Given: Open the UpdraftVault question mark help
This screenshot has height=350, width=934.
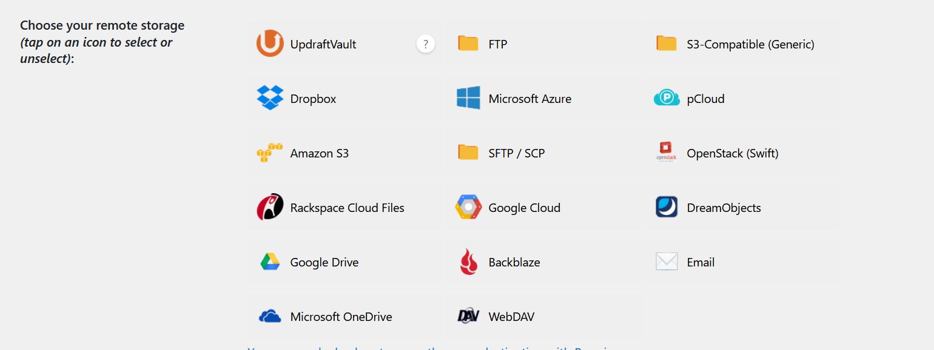Looking at the screenshot, I should pyautogui.click(x=426, y=44).
